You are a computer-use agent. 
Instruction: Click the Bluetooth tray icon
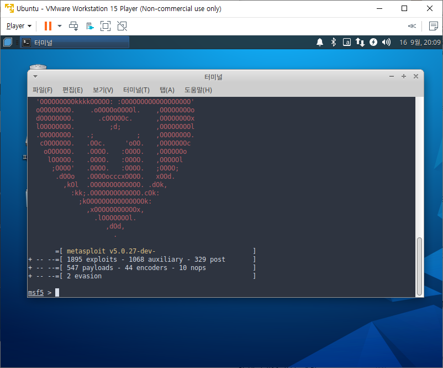(334, 42)
